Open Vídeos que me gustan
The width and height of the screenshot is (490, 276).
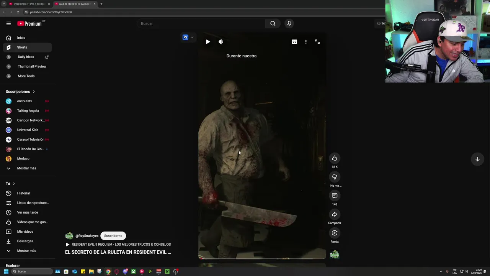click(x=27, y=222)
